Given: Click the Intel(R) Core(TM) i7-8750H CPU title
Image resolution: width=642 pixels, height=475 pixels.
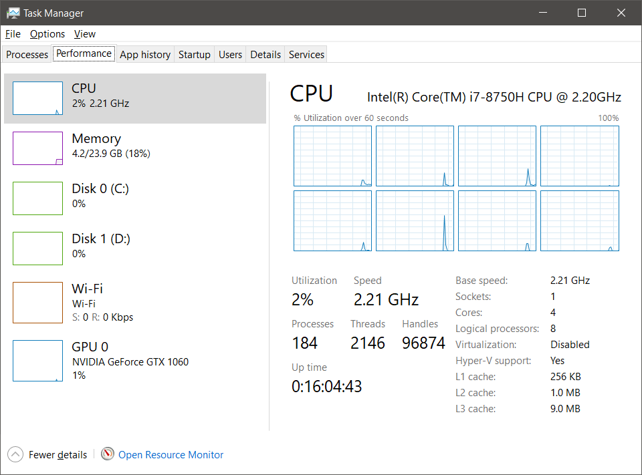Looking at the screenshot, I should click(494, 97).
